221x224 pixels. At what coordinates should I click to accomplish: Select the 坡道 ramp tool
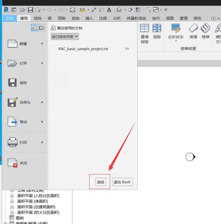[x=193, y=31]
